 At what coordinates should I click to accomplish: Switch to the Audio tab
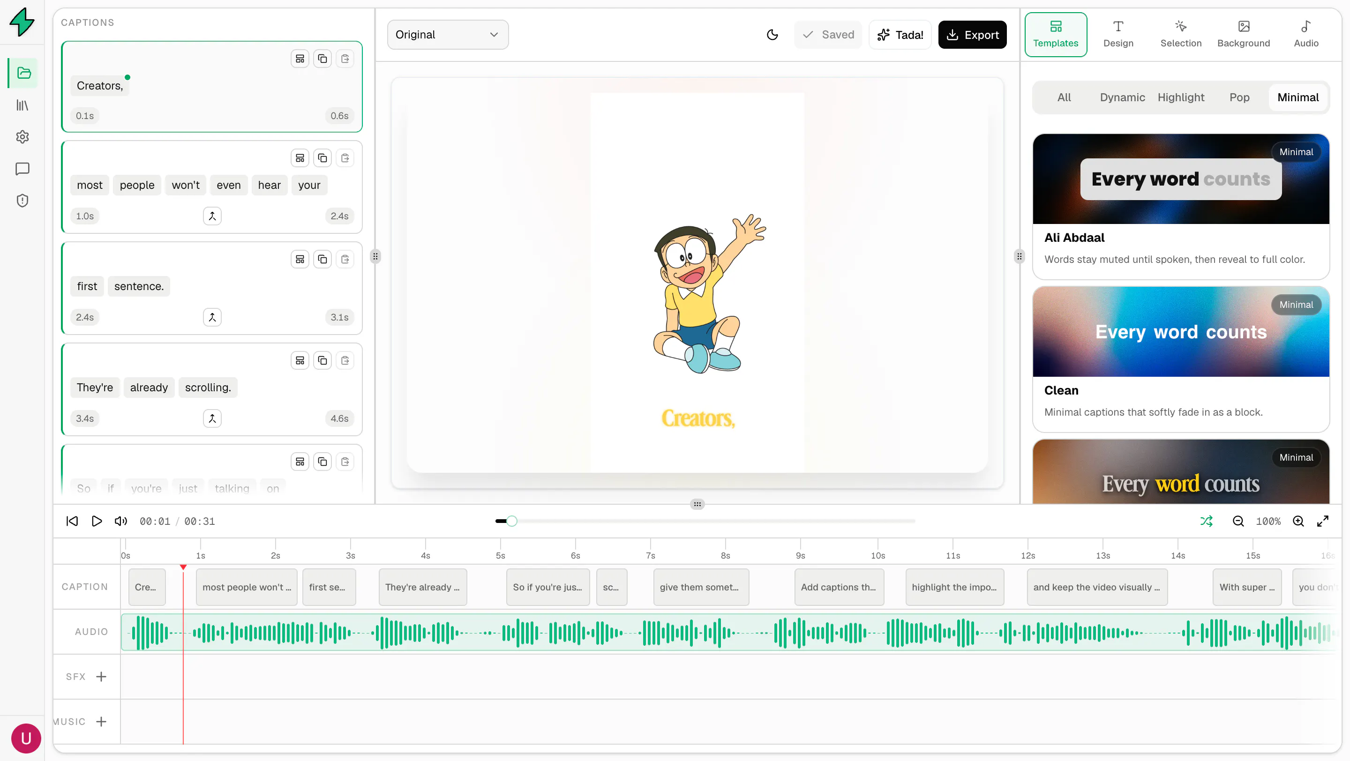[x=1306, y=35]
